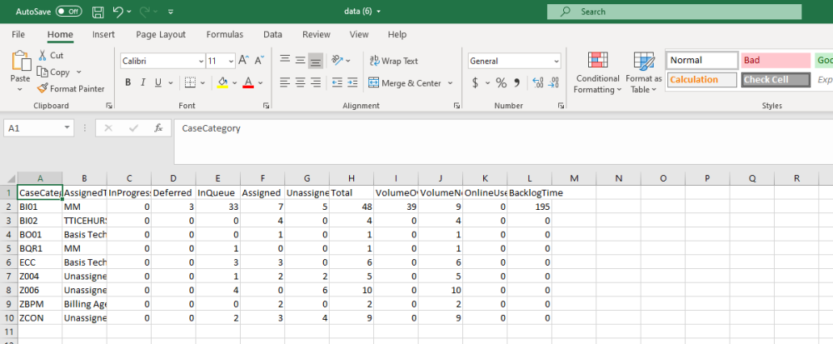Open the Formulas ribbon tab

tap(225, 34)
